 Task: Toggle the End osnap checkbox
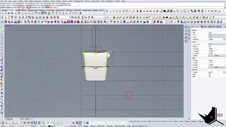click(x=131, y=122)
